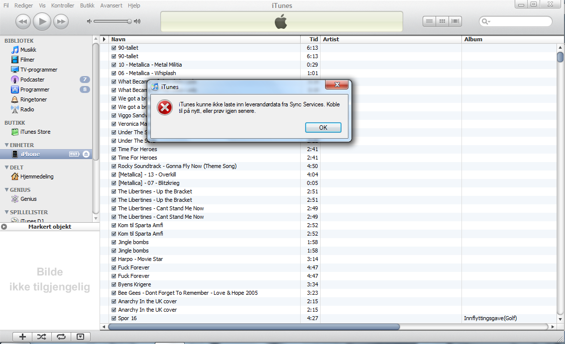
Task: Toggle repeat mode
Action: click(x=61, y=337)
